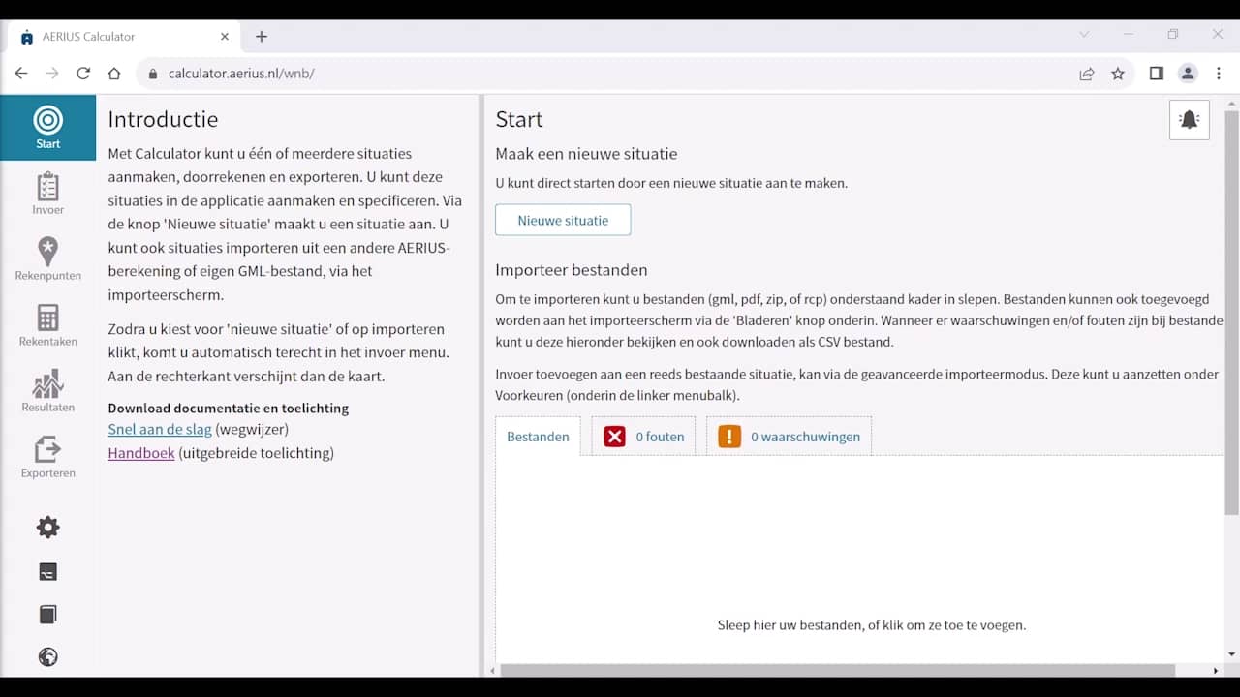Switch to the 0 fouten tab
1240x697 pixels.
pyautogui.click(x=643, y=437)
